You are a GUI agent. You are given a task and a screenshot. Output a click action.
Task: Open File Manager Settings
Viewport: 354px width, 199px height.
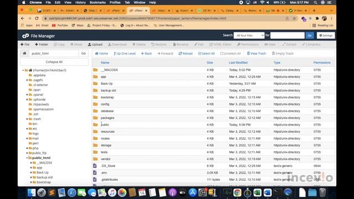point(326,35)
